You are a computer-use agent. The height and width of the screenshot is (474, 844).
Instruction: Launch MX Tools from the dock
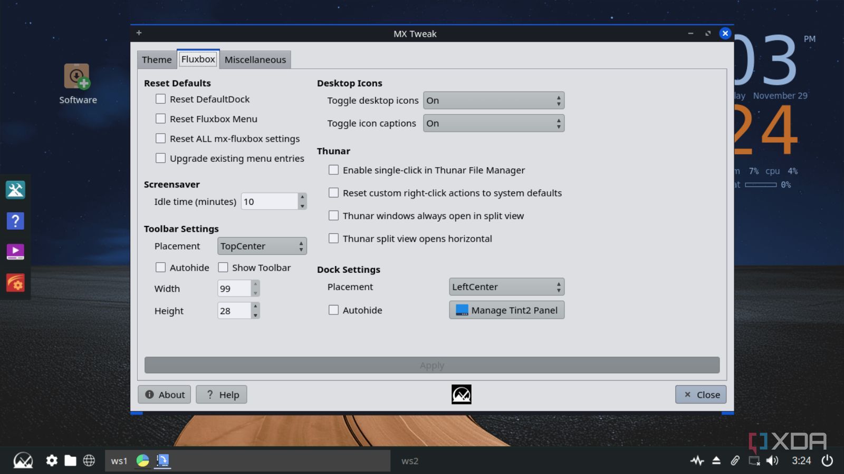click(x=15, y=190)
